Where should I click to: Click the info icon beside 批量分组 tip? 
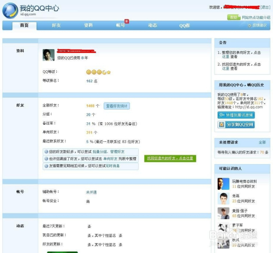(x=46, y=152)
